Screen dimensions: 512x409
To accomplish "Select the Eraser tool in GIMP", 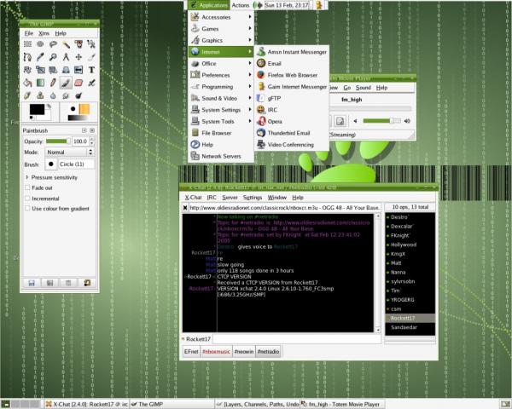I will [x=79, y=83].
